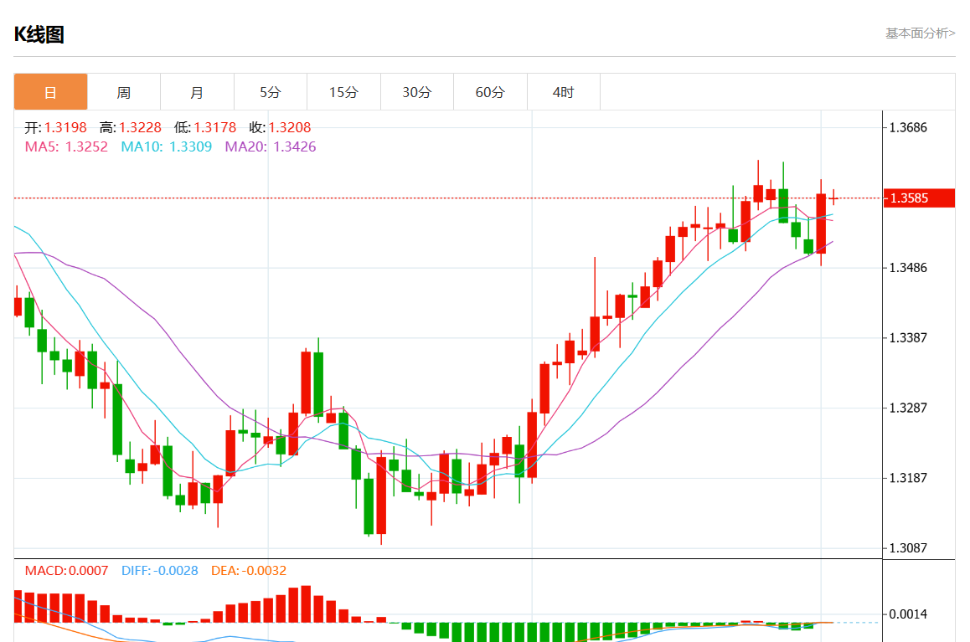Click the 1.3387 price axis label
The width and height of the screenshot is (970, 642).
pyautogui.click(x=908, y=338)
